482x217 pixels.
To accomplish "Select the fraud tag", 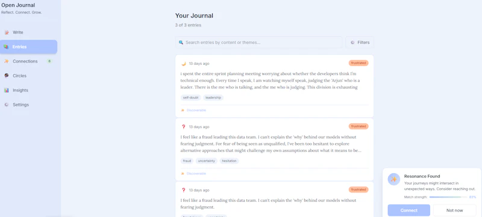I will (187, 161).
